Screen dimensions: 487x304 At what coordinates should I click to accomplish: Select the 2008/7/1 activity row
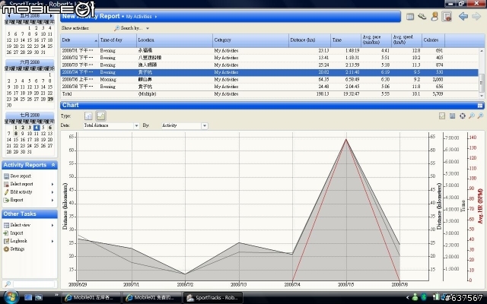[269, 51]
